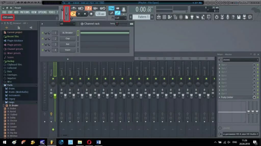Click the transport Stop button
This screenshot has height=146, width=261.
85,14
